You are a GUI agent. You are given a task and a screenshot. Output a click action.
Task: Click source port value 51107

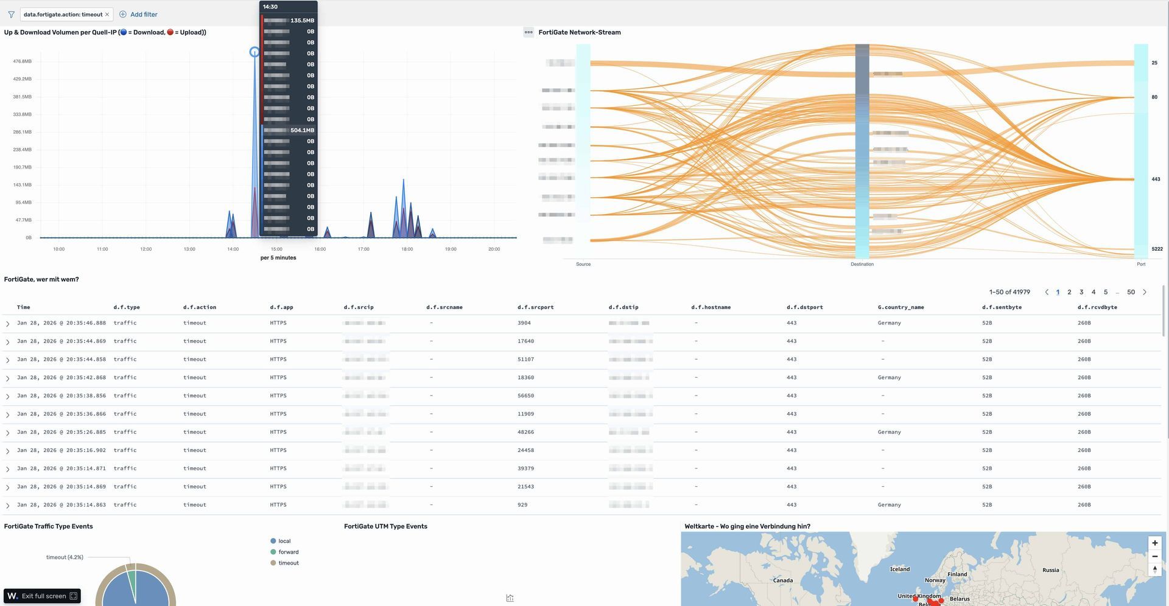pyautogui.click(x=525, y=360)
